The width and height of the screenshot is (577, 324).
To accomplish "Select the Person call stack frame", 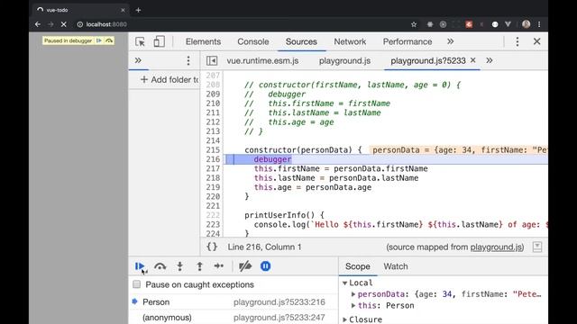I will [233, 302].
